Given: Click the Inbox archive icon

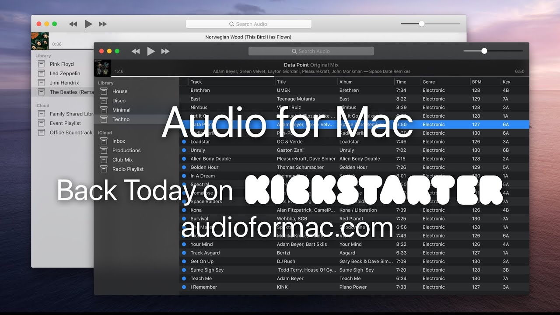Looking at the screenshot, I should [104, 141].
